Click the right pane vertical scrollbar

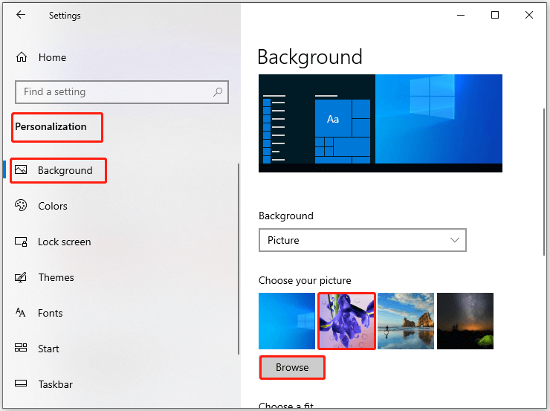tap(544, 182)
